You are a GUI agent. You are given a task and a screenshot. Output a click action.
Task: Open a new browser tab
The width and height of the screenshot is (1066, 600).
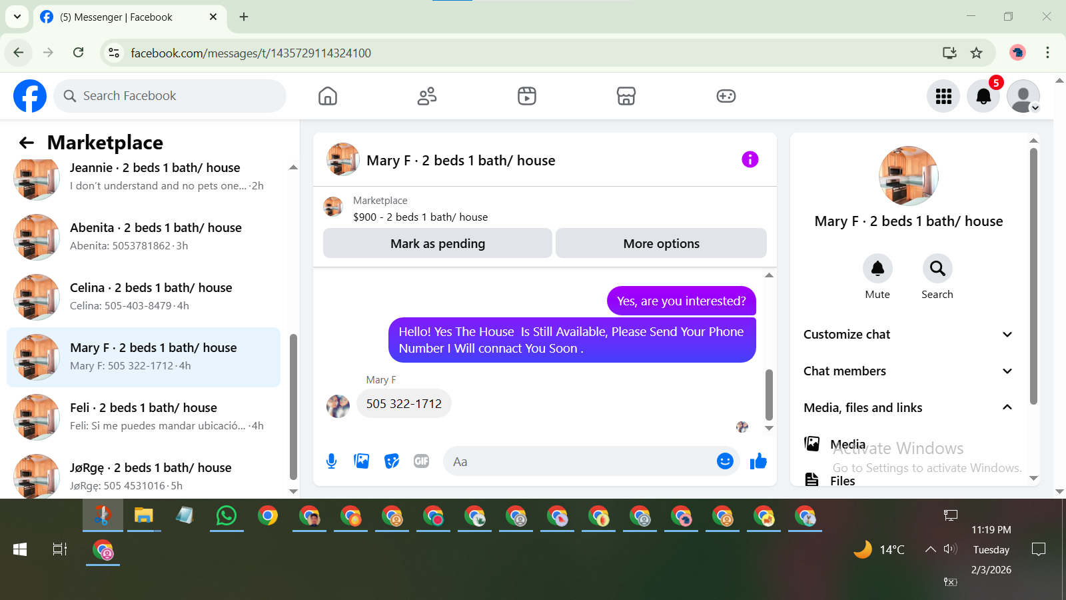coord(244,17)
